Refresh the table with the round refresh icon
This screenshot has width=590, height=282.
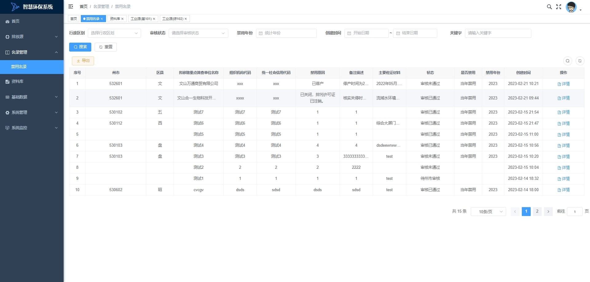580,61
